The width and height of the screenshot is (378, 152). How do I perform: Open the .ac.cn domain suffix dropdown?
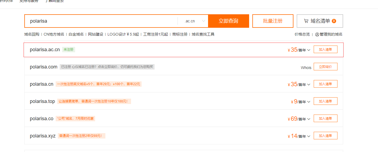click(x=193, y=21)
